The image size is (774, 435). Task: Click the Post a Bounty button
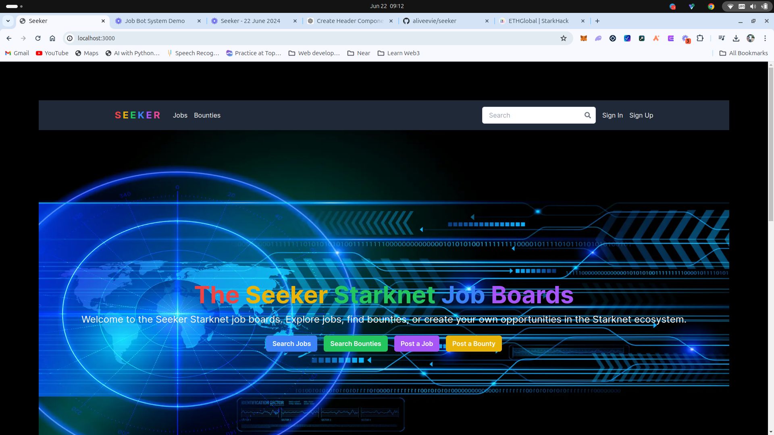[x=474, y=344]
